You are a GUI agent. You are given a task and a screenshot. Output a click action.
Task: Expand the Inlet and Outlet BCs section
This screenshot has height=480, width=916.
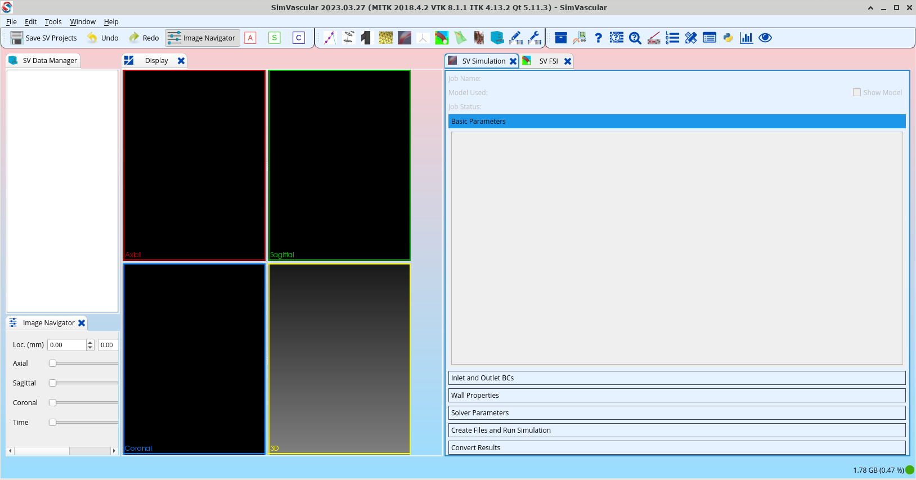(677, 378)
